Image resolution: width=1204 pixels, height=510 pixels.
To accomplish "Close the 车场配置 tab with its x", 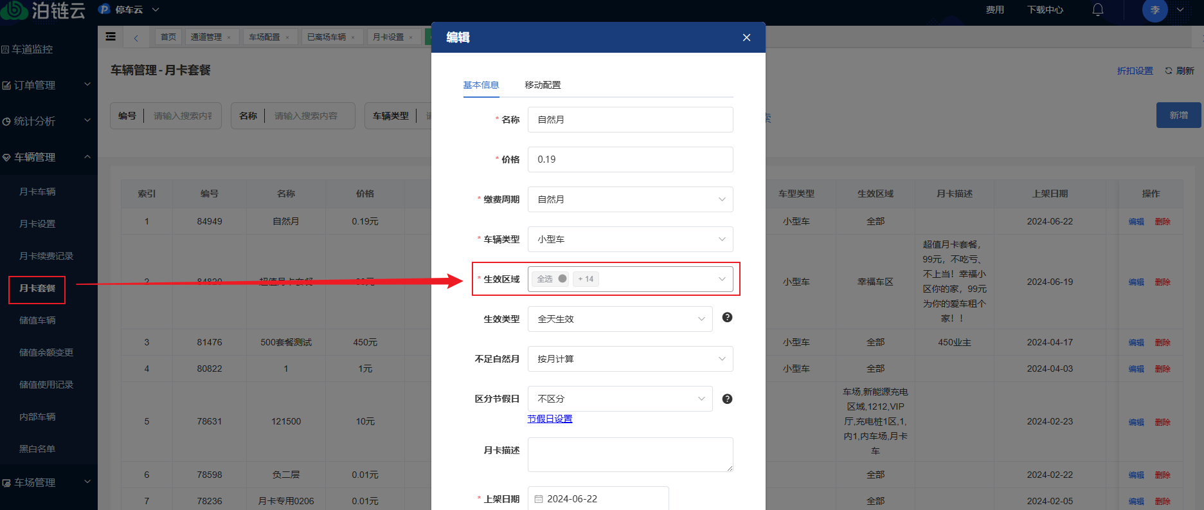I will click(x=287, y=37).
